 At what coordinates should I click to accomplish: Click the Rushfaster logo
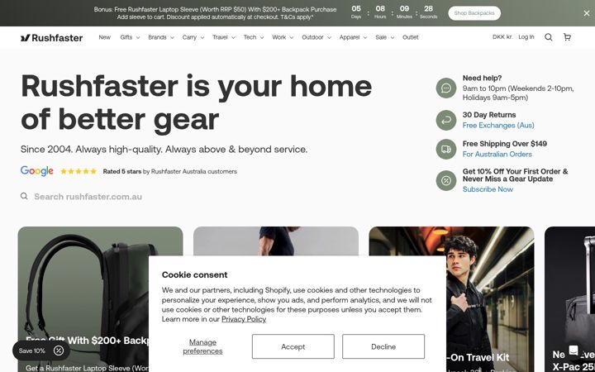pyautogui.click(x=51, y=37)
